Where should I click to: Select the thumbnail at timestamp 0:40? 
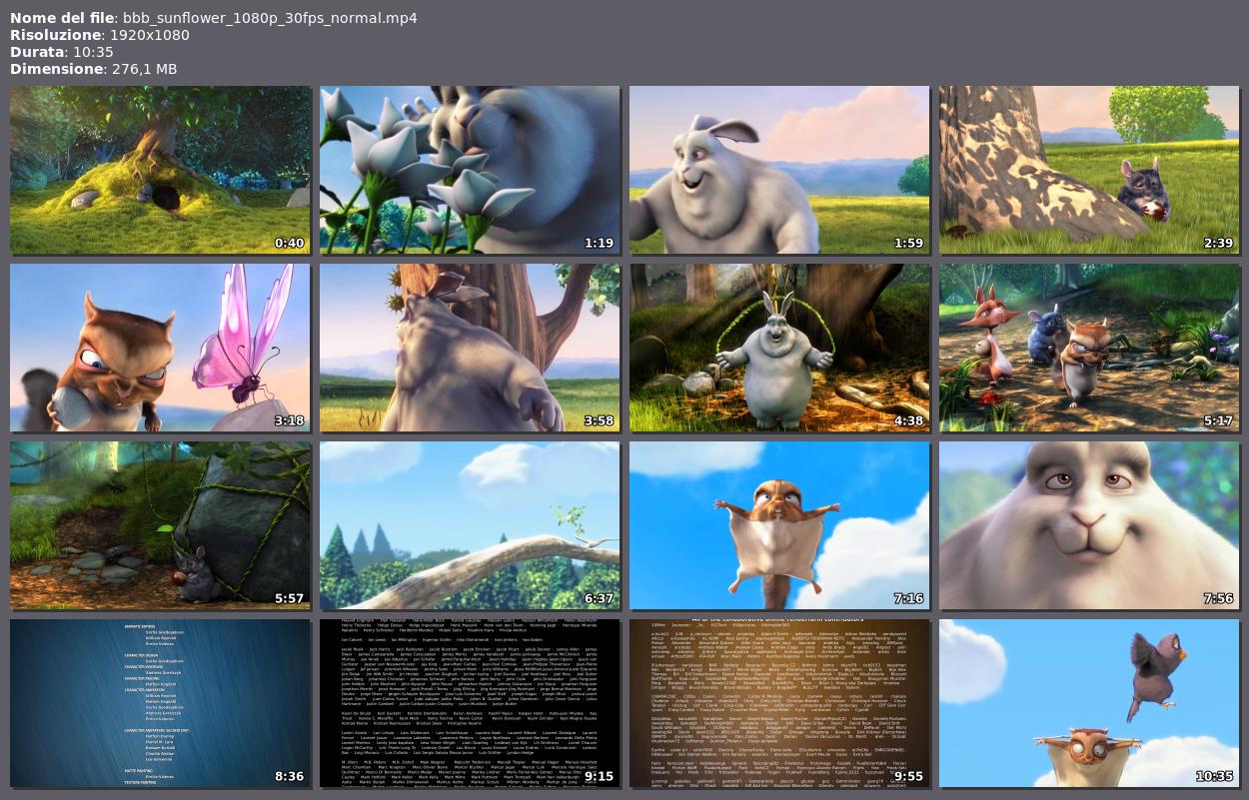pos(160,170)
